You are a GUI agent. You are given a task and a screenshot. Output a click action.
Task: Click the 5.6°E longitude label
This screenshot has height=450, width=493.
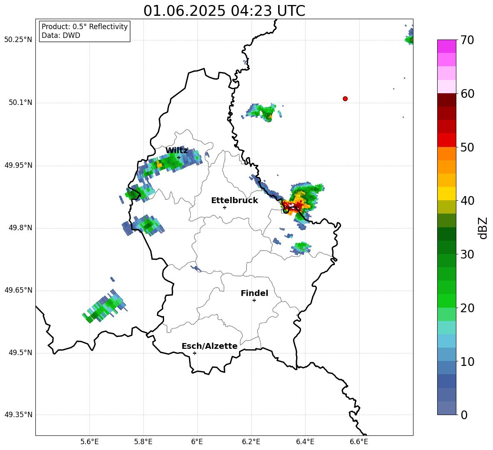(89, 442)
